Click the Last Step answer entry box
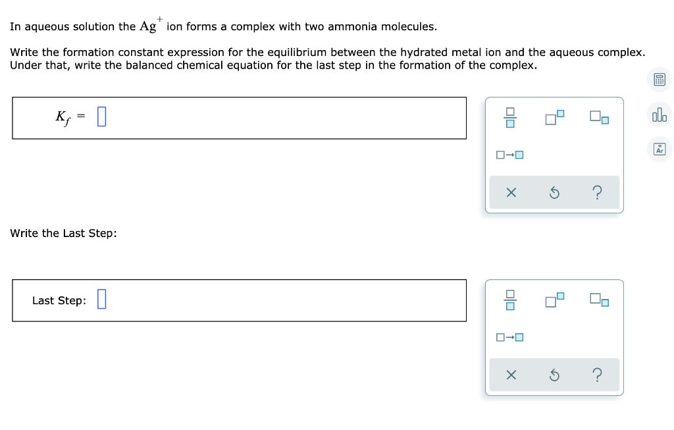The image size is (674, 430). pos(102,300)
